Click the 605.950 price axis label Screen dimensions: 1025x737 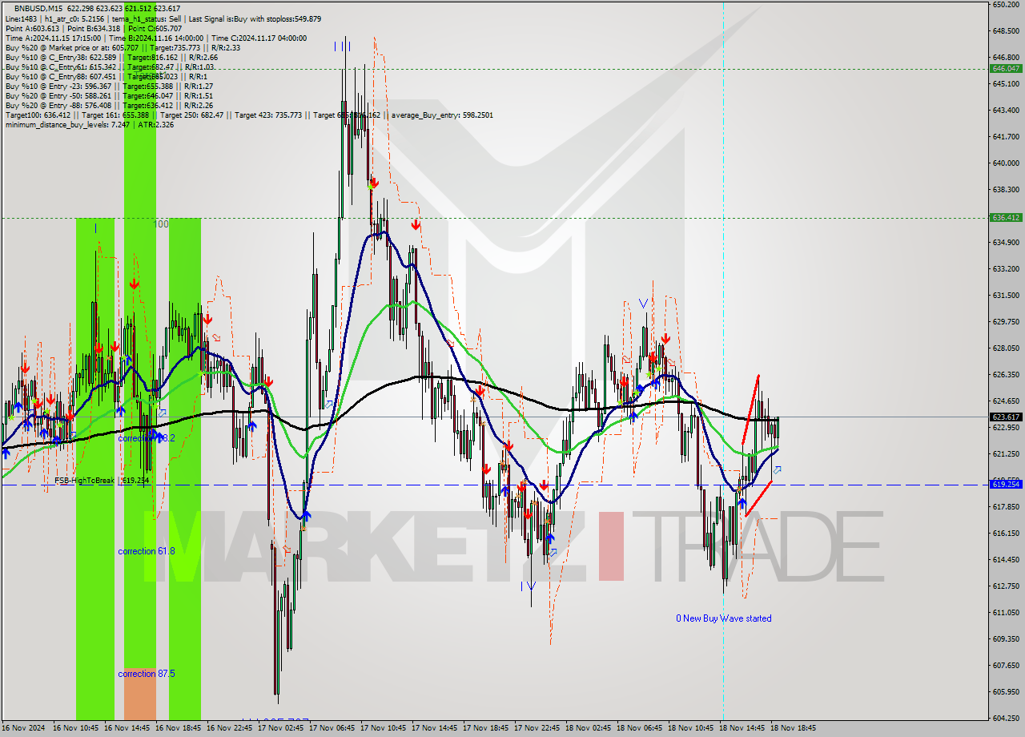[1006, 692]
